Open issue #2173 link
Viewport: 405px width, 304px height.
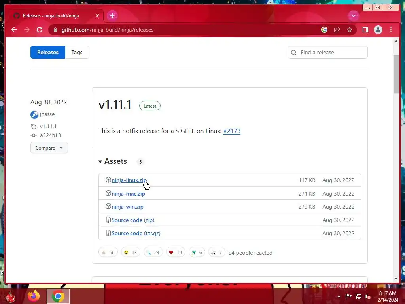(x=232, y=131)
